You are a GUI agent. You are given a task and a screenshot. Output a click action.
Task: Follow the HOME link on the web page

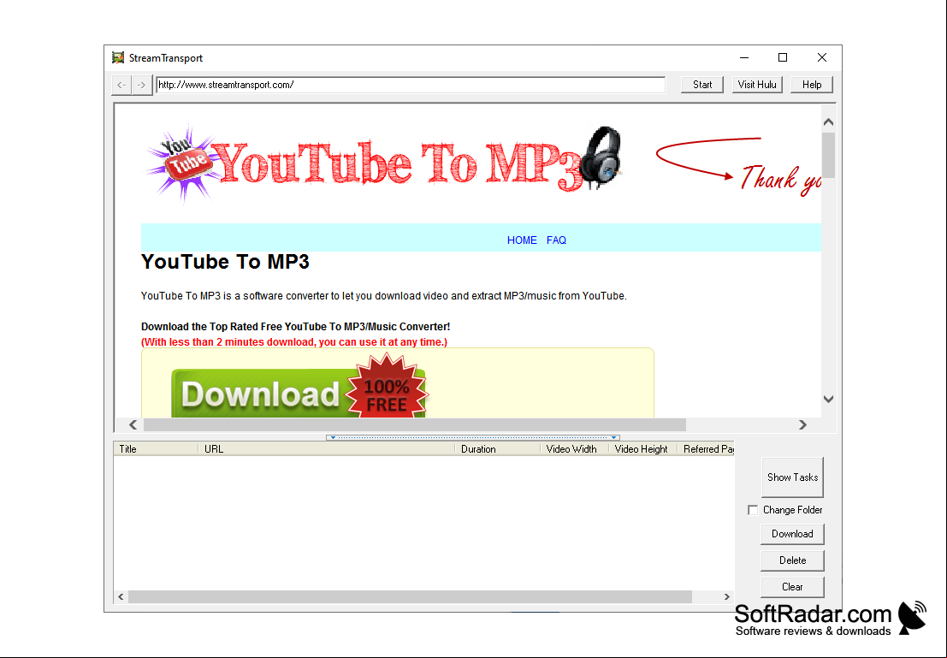coord(522,240)
